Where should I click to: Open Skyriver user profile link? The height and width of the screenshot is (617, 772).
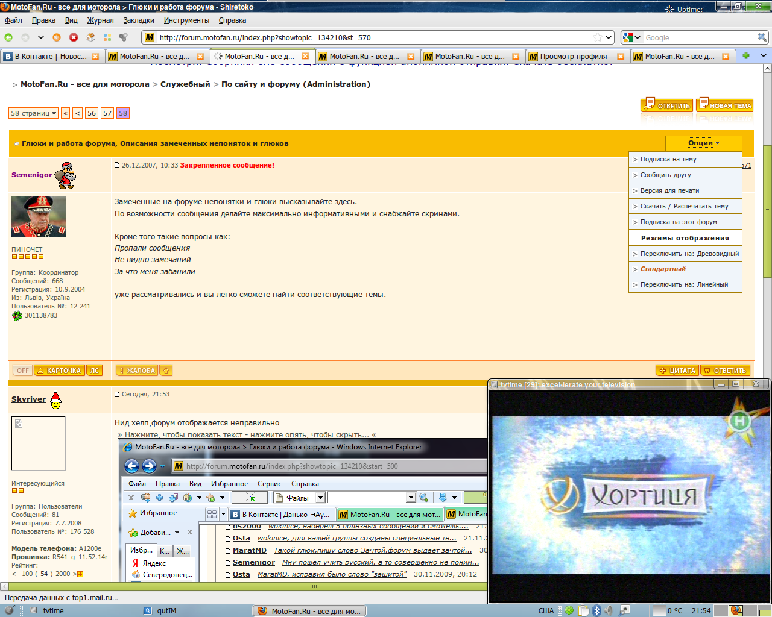(28, 399)
